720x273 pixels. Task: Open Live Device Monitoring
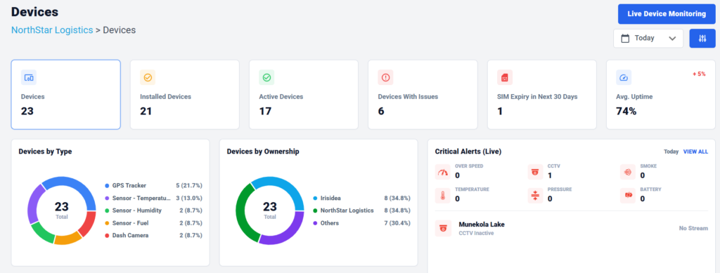(x=667, y=14)
